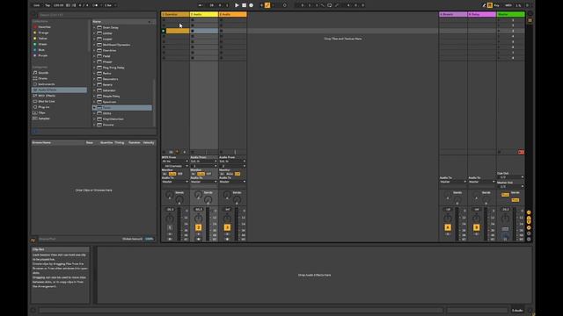Select the orange clip on Operator track
Viewport: 563px width, 316px height.
point(178,32)
